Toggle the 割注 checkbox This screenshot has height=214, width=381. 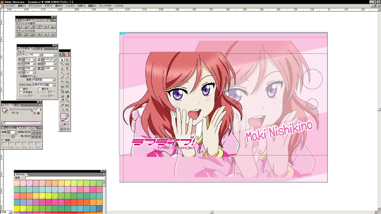[40, 89]
